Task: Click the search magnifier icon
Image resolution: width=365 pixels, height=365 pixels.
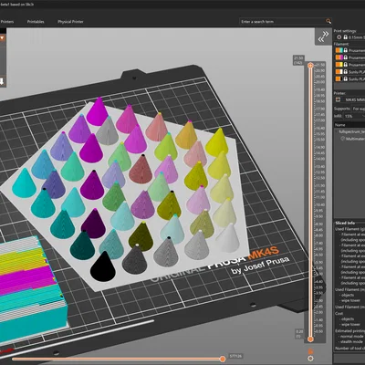Action: pyautogui.click(x=328, y=21)
